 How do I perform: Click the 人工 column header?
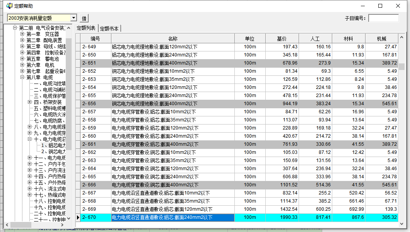tap(315, 39)
